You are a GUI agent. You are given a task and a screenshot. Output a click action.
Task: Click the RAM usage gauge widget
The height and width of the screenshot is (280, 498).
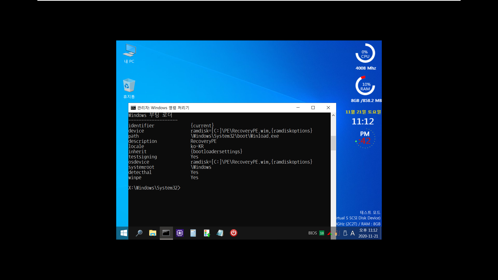pos(365,86)
